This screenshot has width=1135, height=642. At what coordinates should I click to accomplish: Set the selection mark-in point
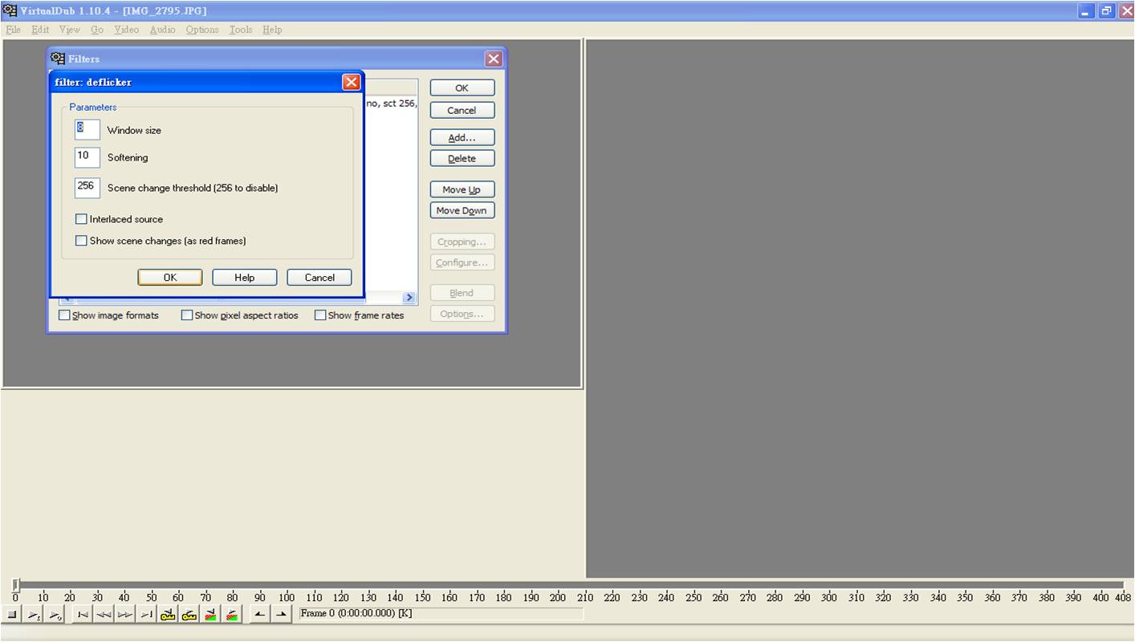pyautogui.click(x=259, y=615)
